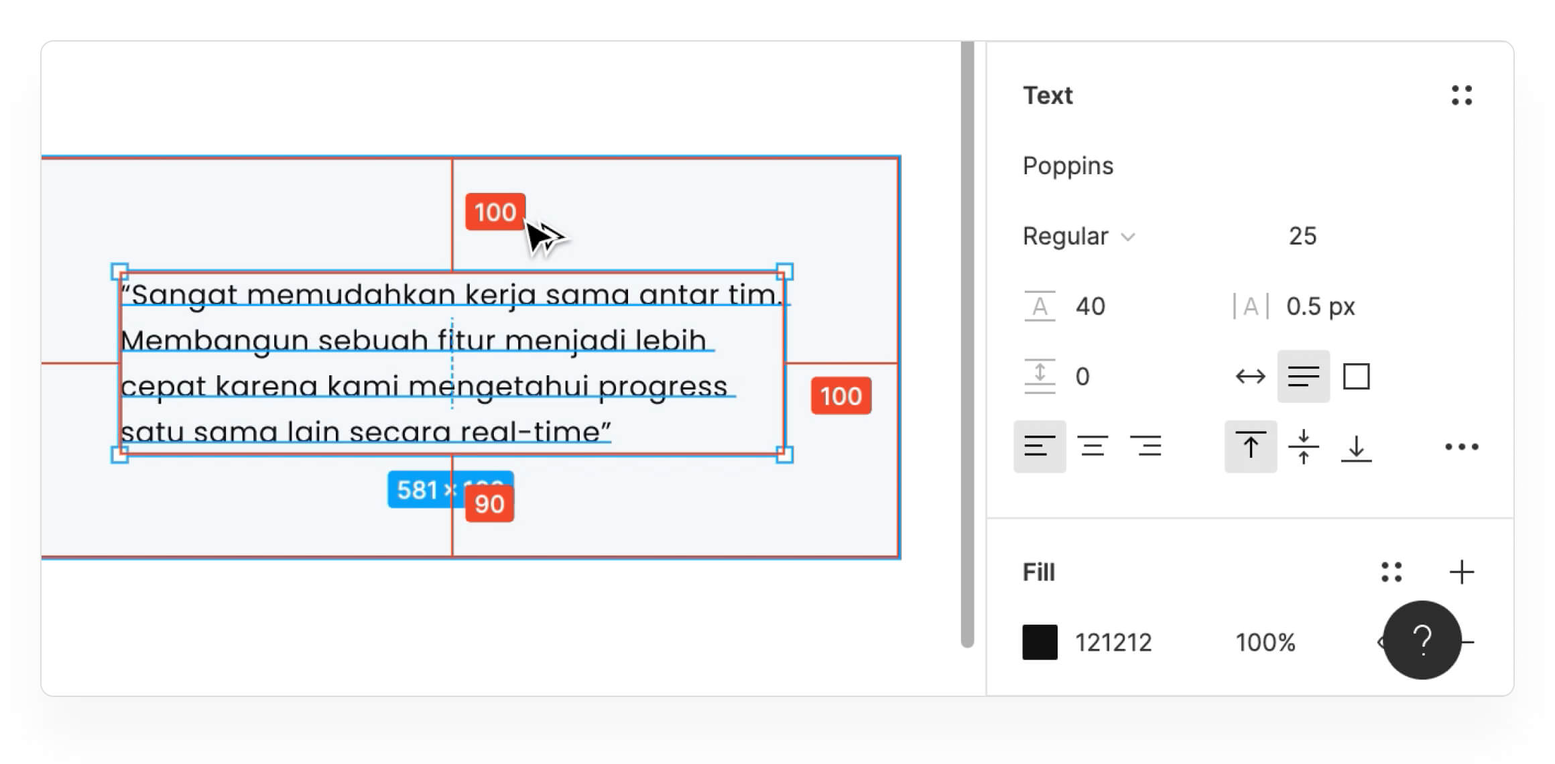The height and width of the screenshot is (764, 1555).
Task: Open Regular font weight dropdown
Action: coord(1078,236)
